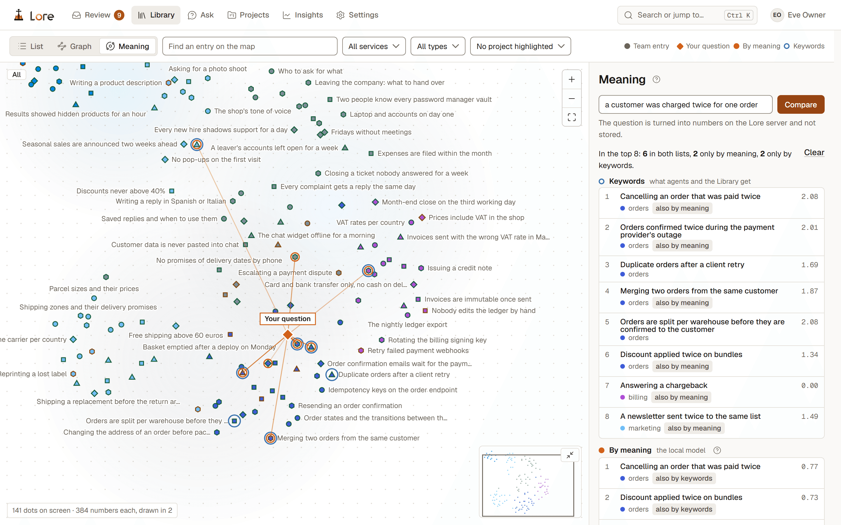Open the help icon beside the local model
This screenshot has height=525, width=841.
point(717,450)
